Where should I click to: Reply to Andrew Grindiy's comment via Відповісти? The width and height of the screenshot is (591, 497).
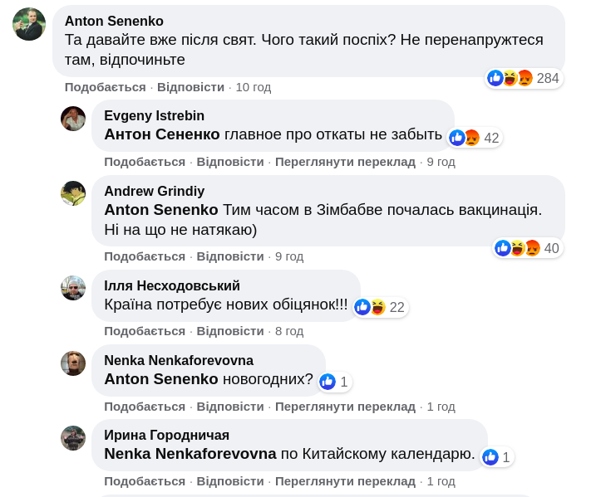(x=230, y=256)
